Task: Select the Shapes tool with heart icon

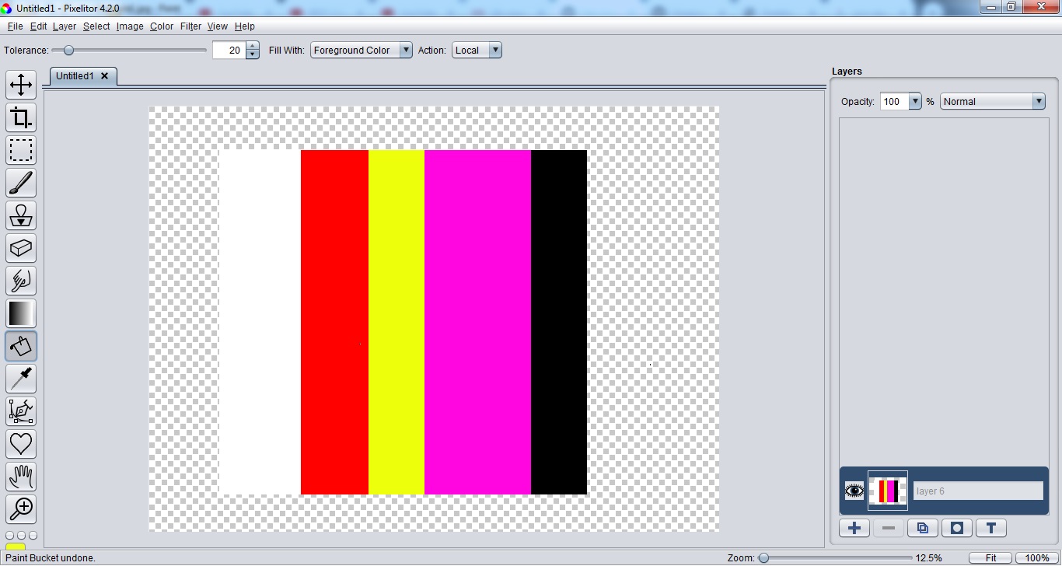Action: 21,444
